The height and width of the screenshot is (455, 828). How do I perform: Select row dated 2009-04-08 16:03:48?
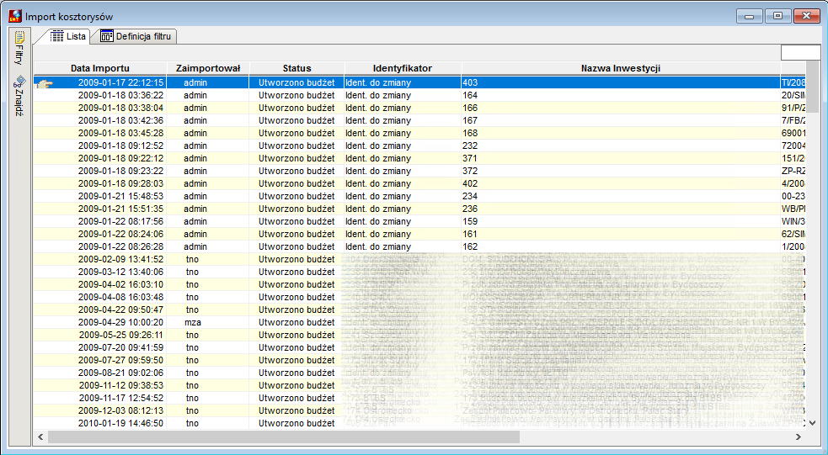pyautogui.click(x=419, y=298)
